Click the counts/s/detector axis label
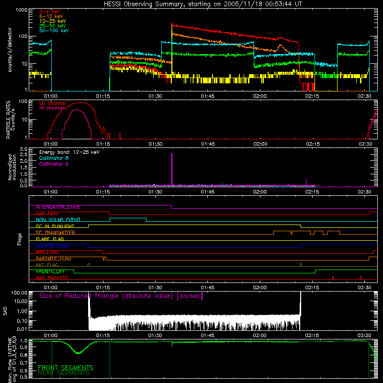Screen dimensions: 383x383 coord(10,50)
